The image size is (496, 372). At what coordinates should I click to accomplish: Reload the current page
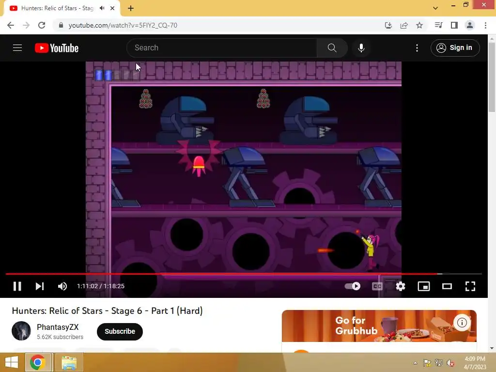coord(42,25)
